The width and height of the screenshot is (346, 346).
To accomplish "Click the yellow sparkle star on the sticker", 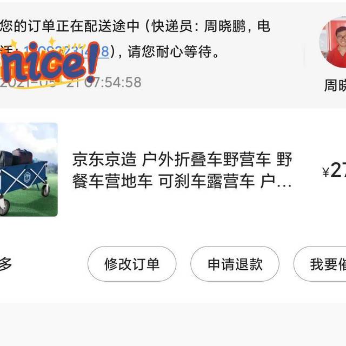I will tap(52, 42).
